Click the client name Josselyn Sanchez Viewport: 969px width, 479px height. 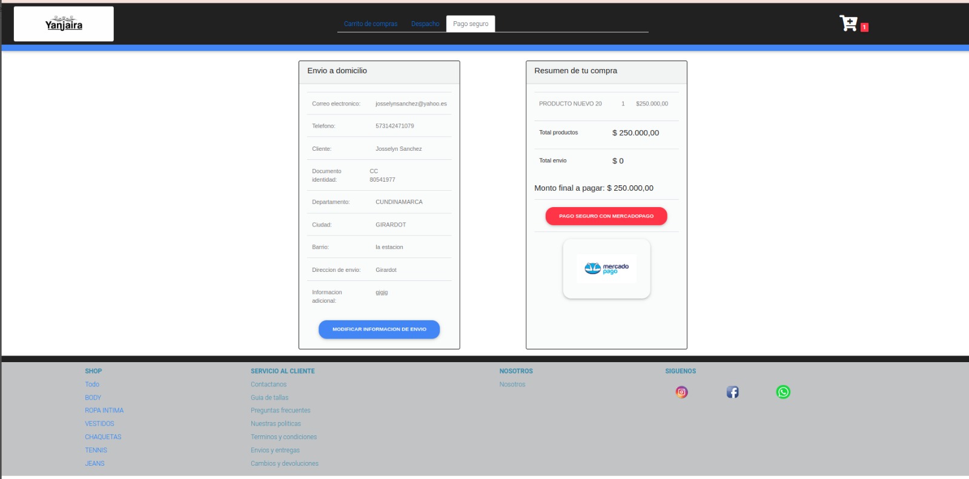[x=399, y=149]
